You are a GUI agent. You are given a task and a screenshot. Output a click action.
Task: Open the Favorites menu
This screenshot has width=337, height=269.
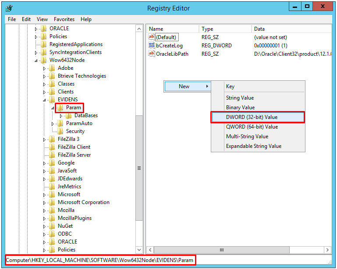64,19
